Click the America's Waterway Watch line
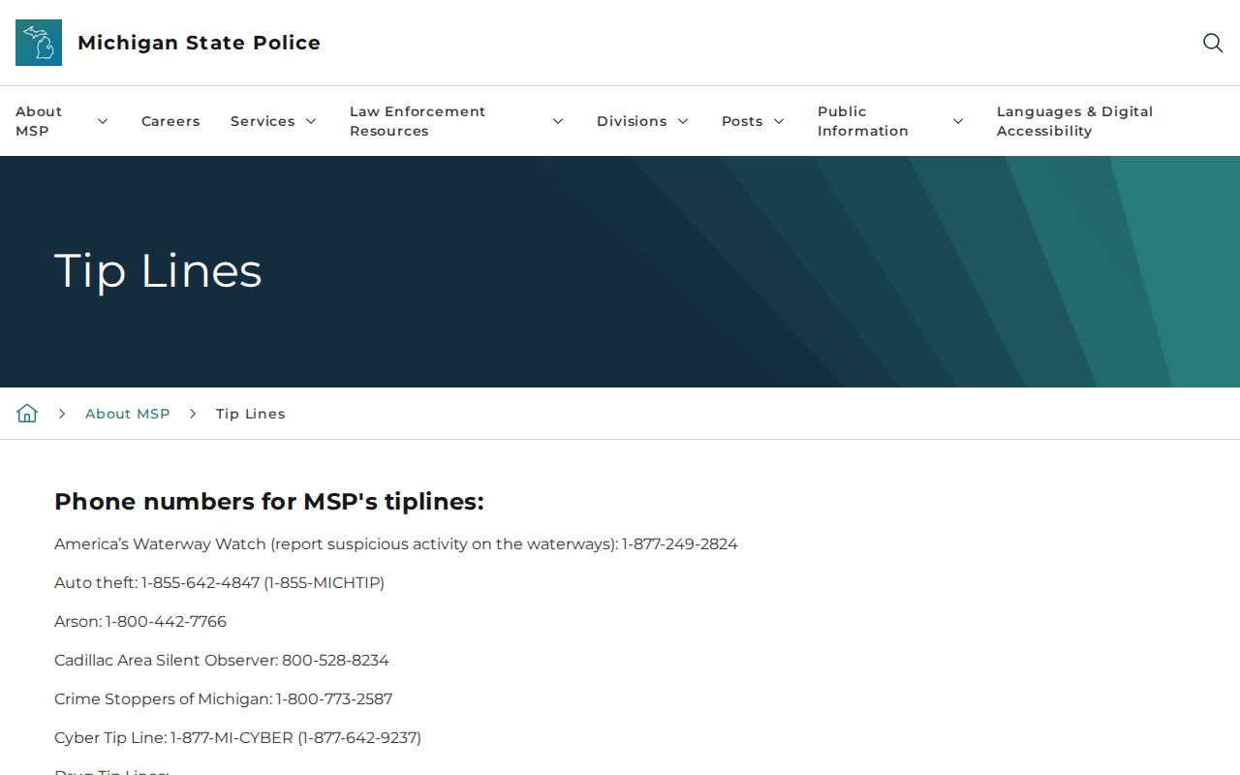Viewport: 1240px width, 775px height. click(396, 544)
